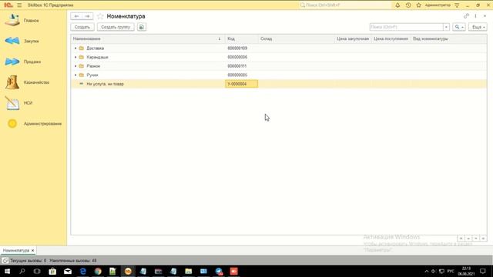Open the magnifier search dropdown button

click(459, 27)
